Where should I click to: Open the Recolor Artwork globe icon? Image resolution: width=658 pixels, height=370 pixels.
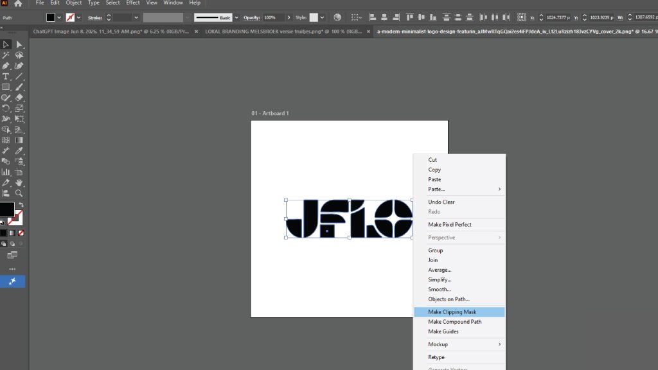click(337, 17)
